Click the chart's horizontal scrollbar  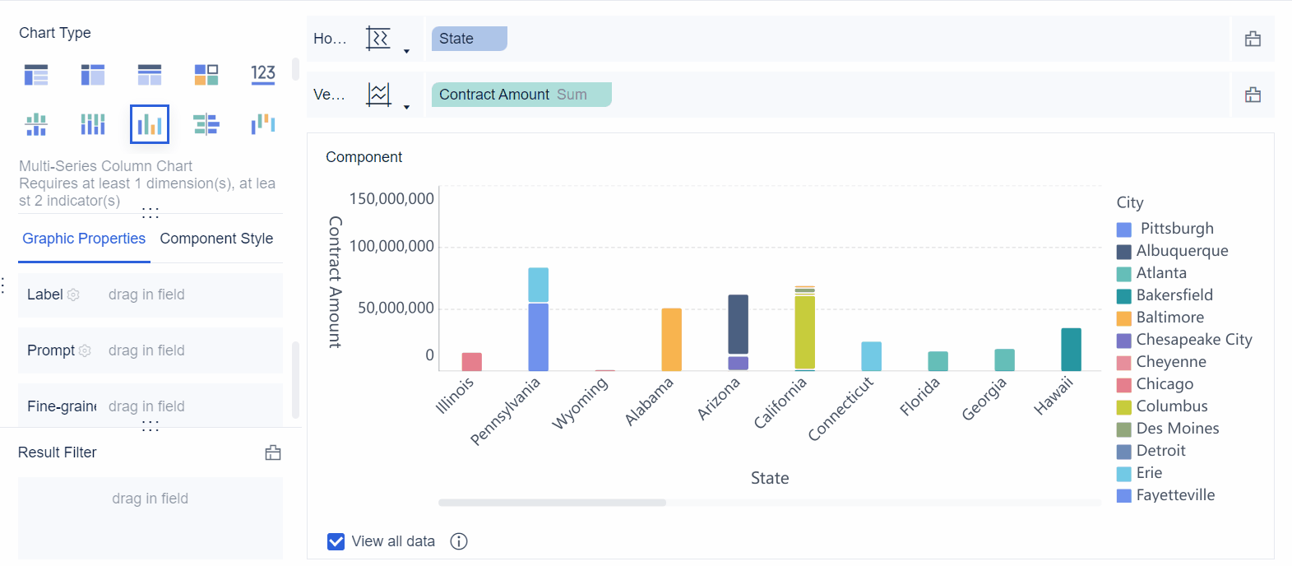click(552, 502)
